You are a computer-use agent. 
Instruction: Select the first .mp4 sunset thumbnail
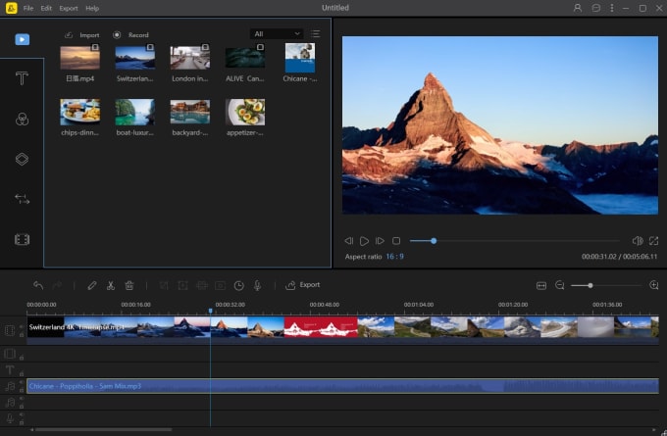pyautogui.click(x=80, y=58)
